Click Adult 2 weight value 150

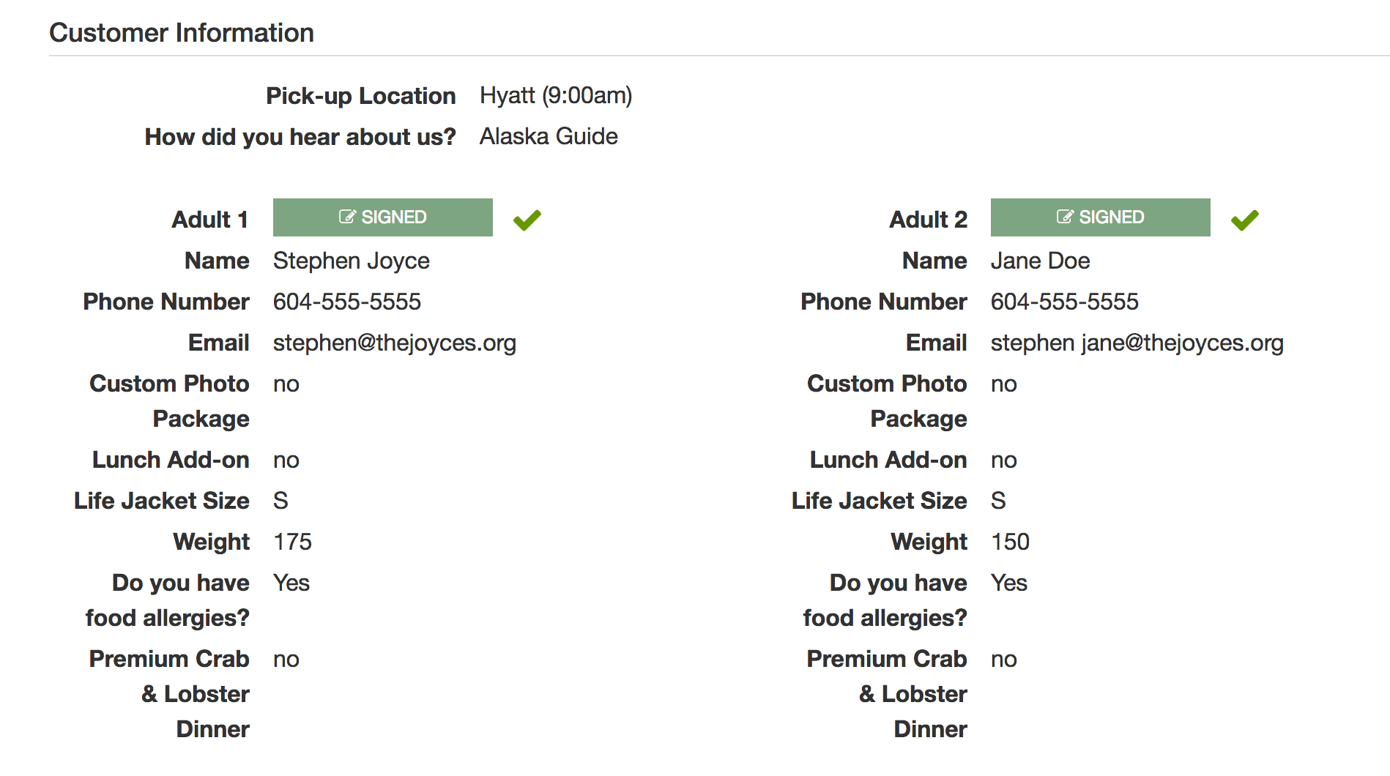click(x=1010, y=542)
